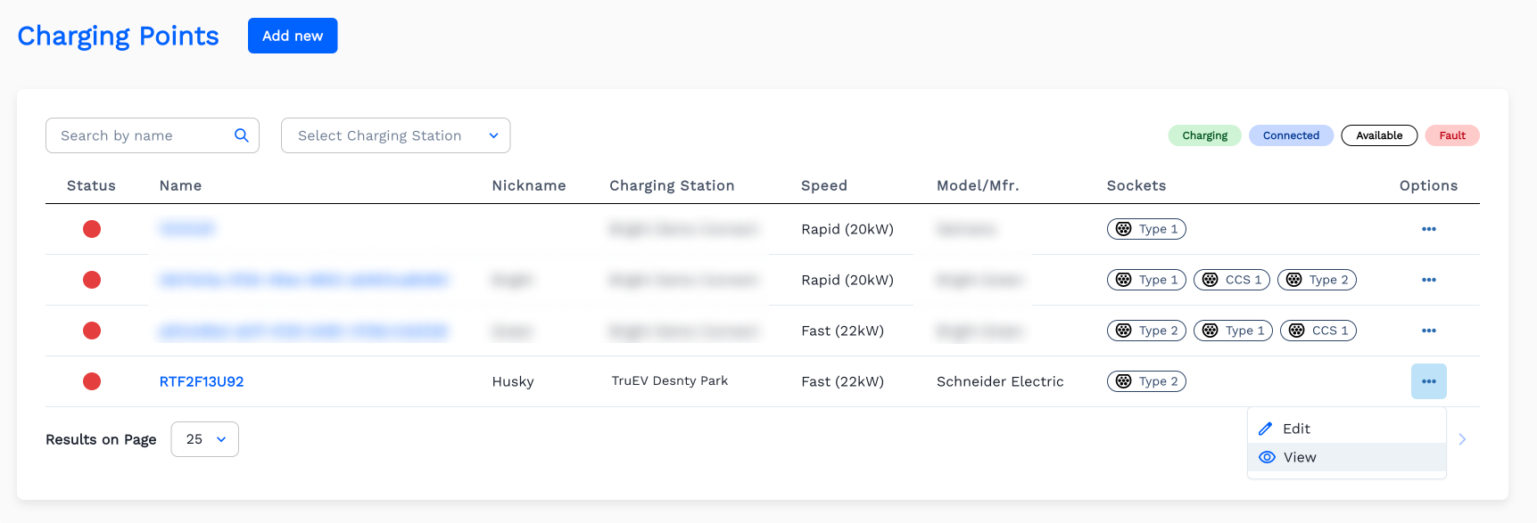Expand the Select Charging Station dropdown
1537x523 pixels.
pos(395,135)
